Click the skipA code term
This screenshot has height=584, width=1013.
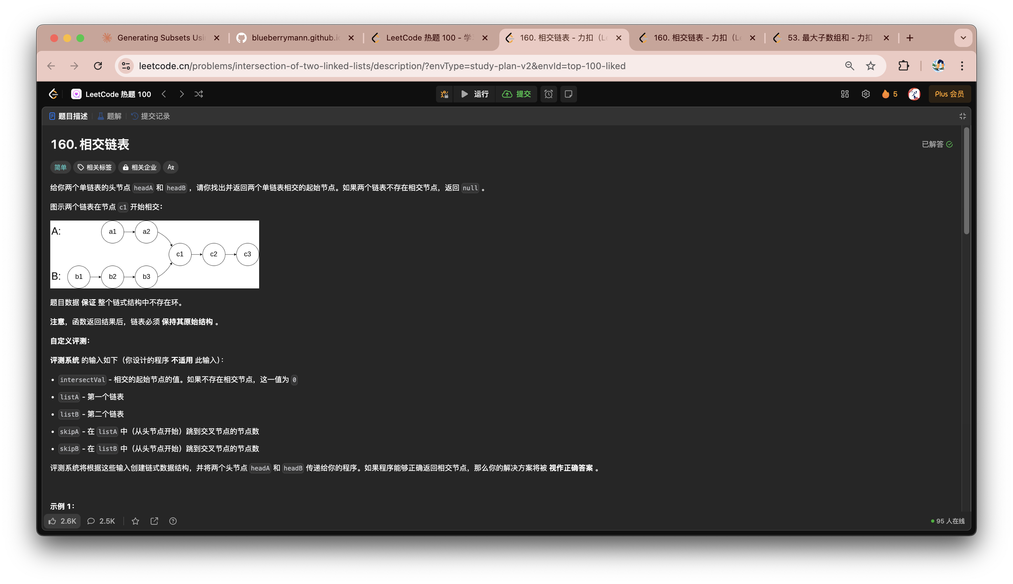tap(69, 432)
